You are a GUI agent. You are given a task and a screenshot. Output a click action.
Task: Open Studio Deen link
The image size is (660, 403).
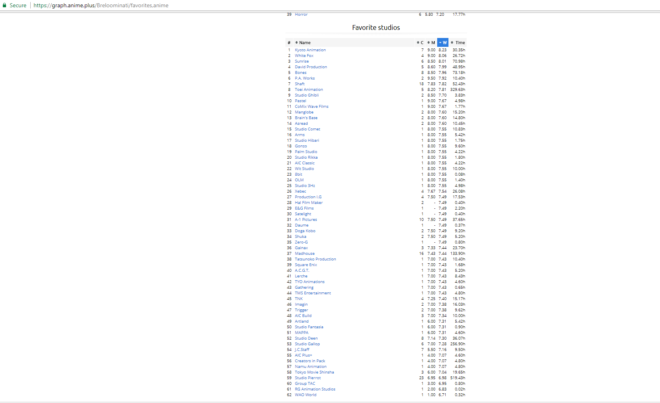(306, 338)
